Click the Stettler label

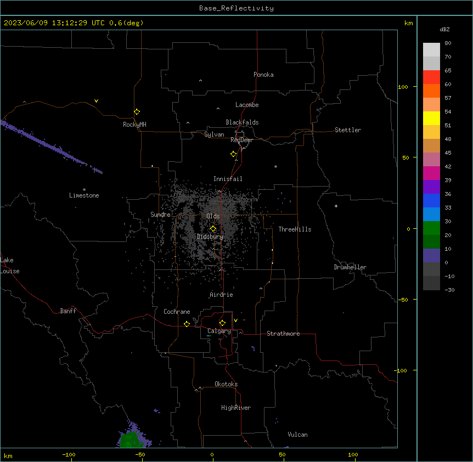coord(348,130)
